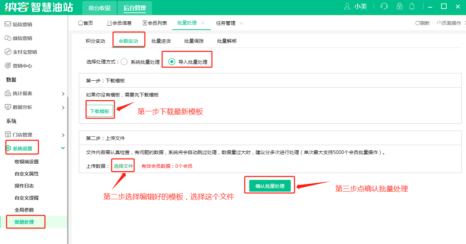Viewport: 466px width, 244px height.
Task: Select the 系统批量处理 radio button
Action: [124, 62]
